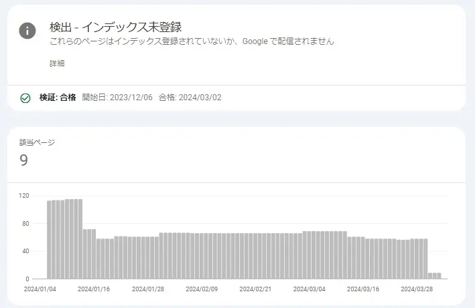This screenshot has height=308, width=475.
Task: Click the green validation check icon
Action: pyautogui.click(x=25, y=98)
